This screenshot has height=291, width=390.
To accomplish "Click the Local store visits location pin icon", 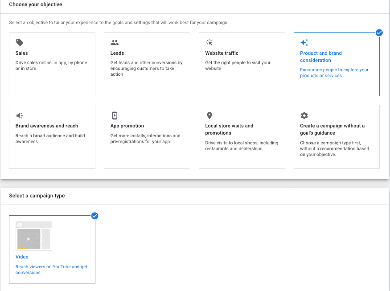I will tap(209, 115).
